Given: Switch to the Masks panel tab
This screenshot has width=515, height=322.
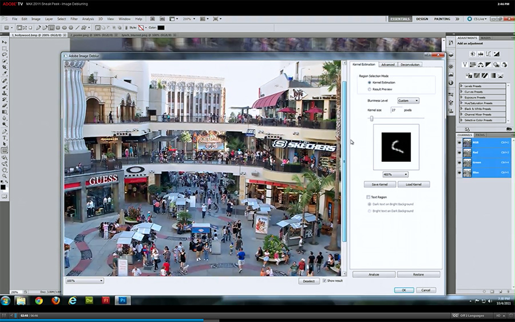Looking at the screenshot, I should [x=485, y=38].
